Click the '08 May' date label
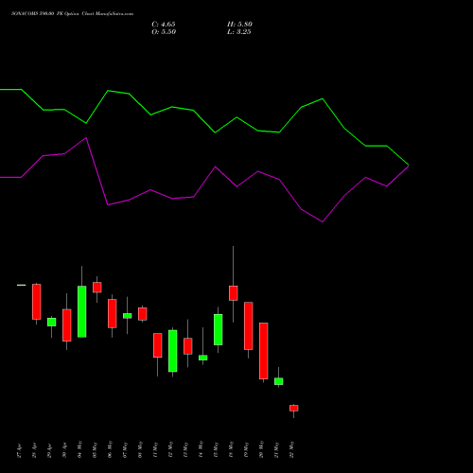Screen dimensions: 473x473 [141, 449]
